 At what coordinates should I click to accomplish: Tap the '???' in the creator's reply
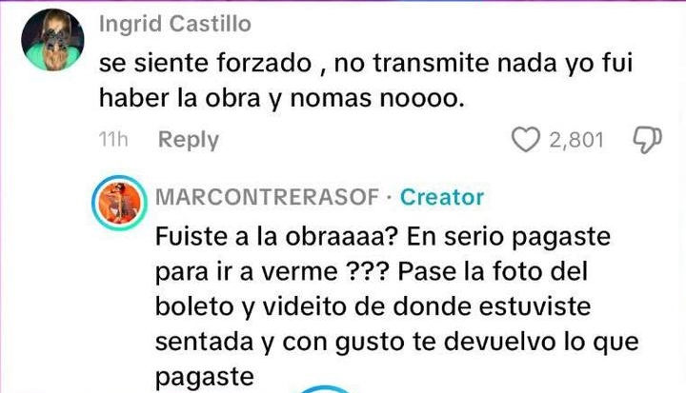pyautogui.click(x=367, y=271)
